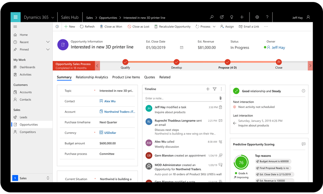Viewport: 323px width, 194px height.
Task: Click the info icon on relationship card
Action: tap(304, 91)
